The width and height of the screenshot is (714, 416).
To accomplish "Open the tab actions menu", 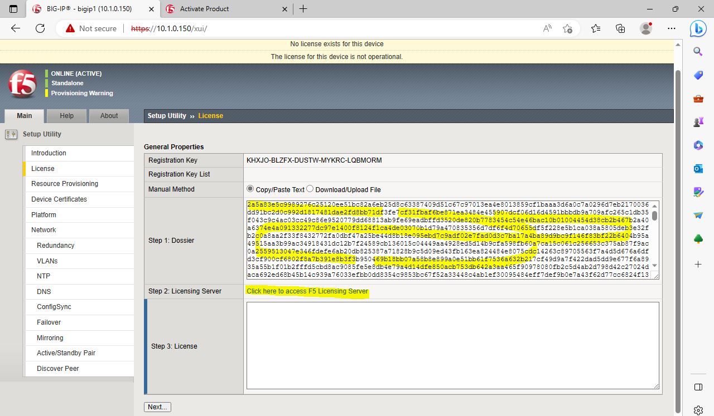I will (14, 9).
